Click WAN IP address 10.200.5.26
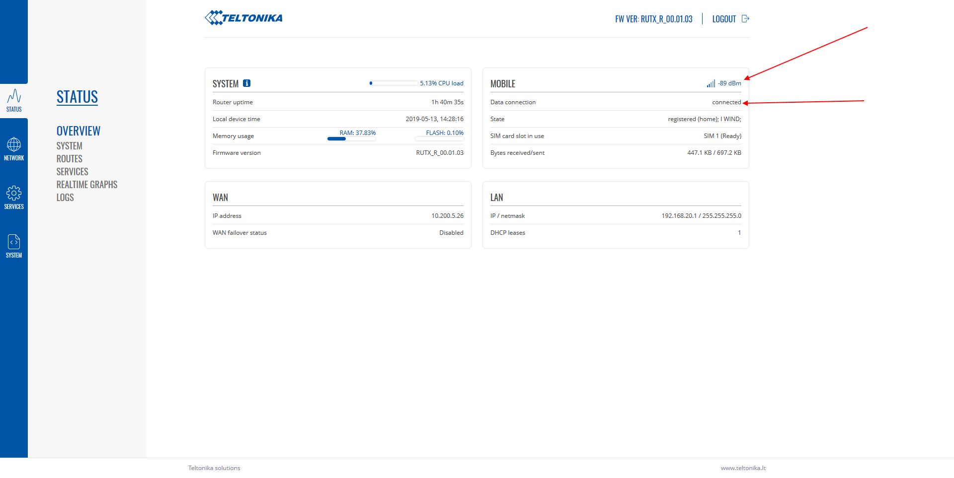The width and height of the screenshot is (954, 478). [x=447, y=216]
